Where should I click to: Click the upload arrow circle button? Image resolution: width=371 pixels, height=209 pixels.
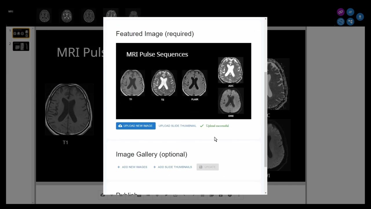click(360, 17)
